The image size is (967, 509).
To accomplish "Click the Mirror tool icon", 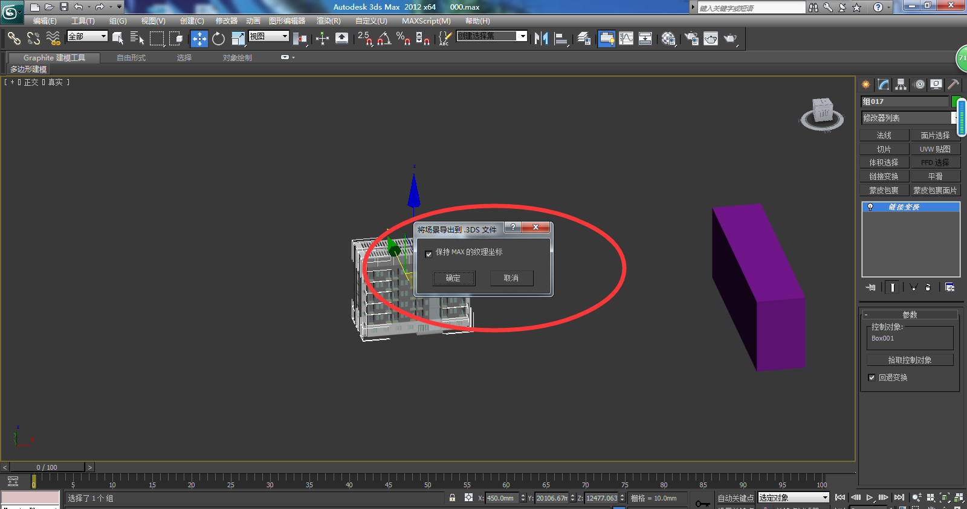I will click(542, 39).
